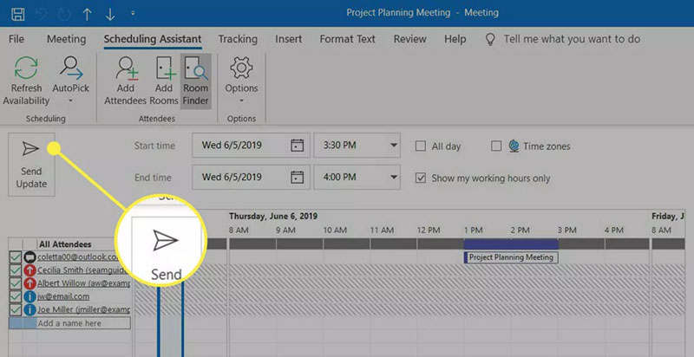Click the Options gear icon
Screen dimensions: 694x357
(x=241, y=68)
